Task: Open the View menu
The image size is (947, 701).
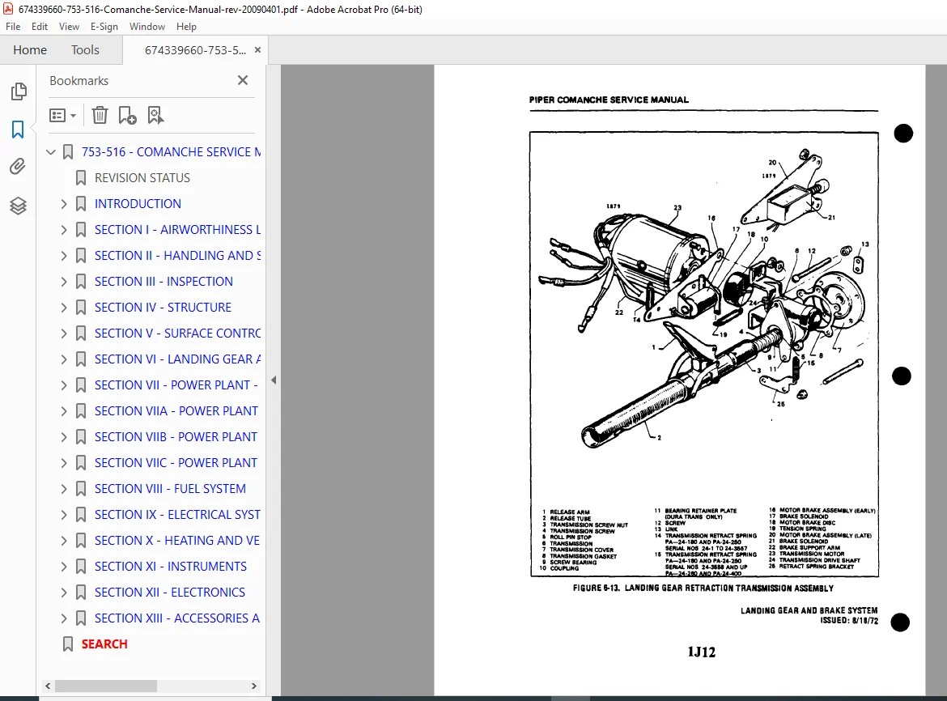Action: [69, 27]
